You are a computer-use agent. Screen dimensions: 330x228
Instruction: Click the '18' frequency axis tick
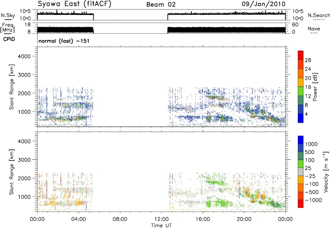pyautogui.click(x=27, y=25)
